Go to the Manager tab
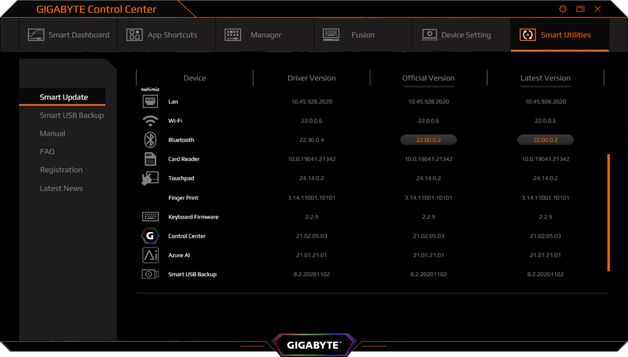 coord(265,35)
